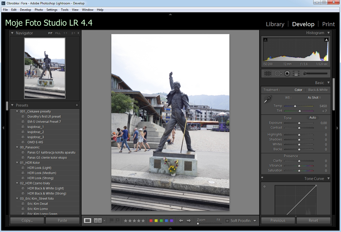Apply the red color label swatch
The height and width of the screenshot is (232, 341).
click(x=151, y=220)
